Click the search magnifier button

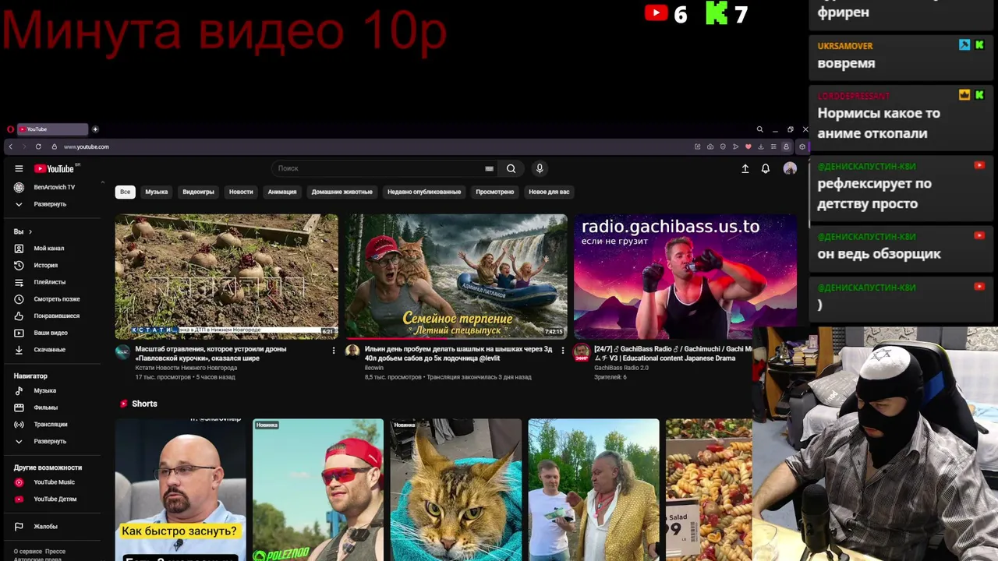pos(511,168)
